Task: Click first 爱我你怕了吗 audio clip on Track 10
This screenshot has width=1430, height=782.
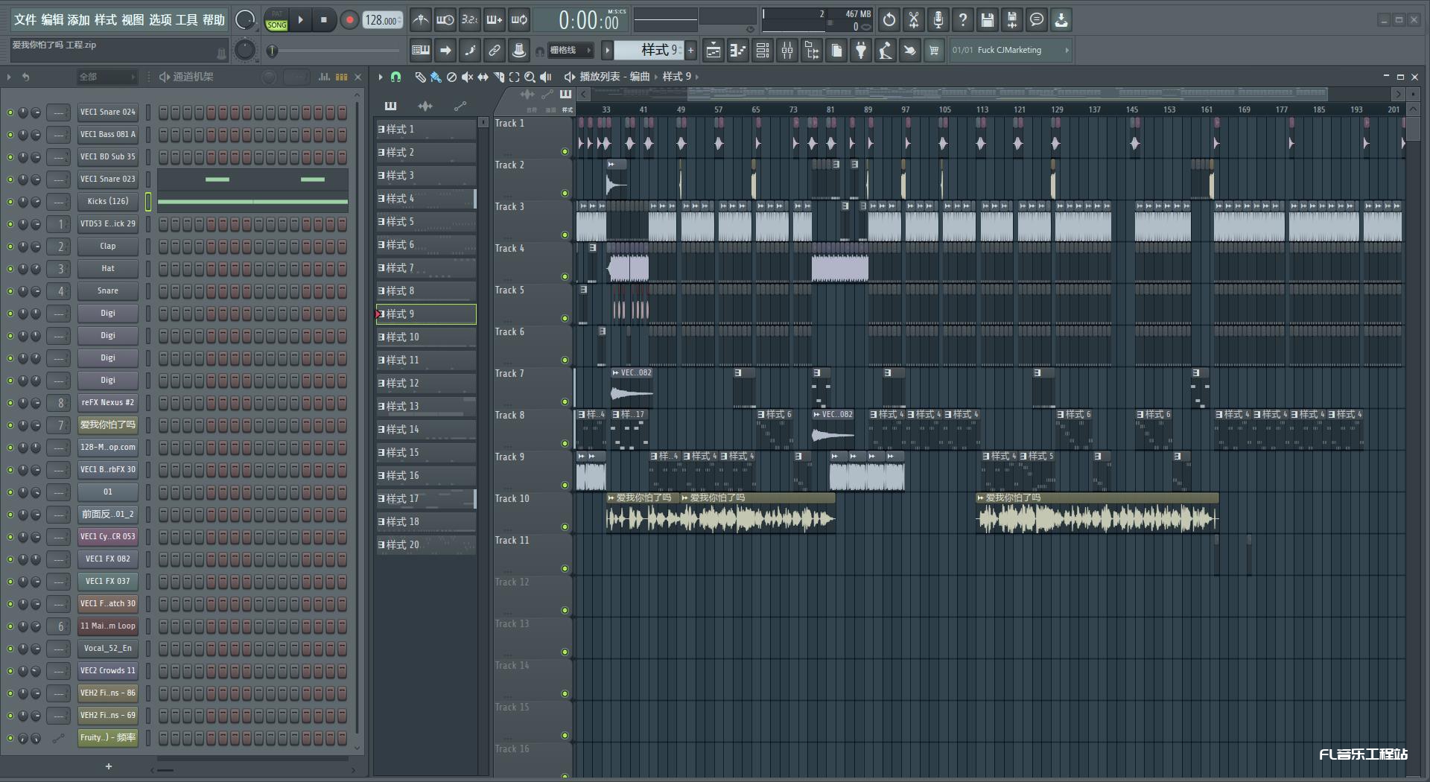Action: point(643,513)
